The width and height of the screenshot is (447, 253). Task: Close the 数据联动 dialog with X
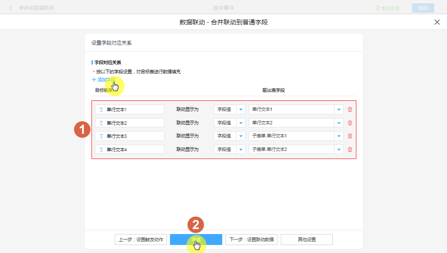point(437,22)
